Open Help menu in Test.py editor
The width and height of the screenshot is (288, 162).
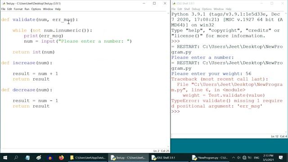58,9
